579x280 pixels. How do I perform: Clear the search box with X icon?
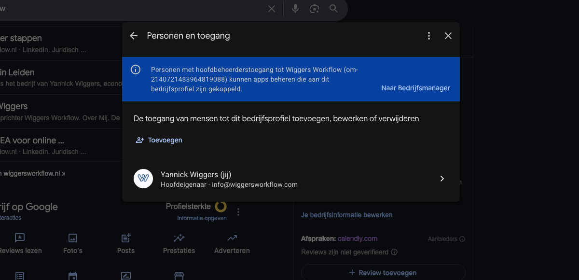pos(272,9)
